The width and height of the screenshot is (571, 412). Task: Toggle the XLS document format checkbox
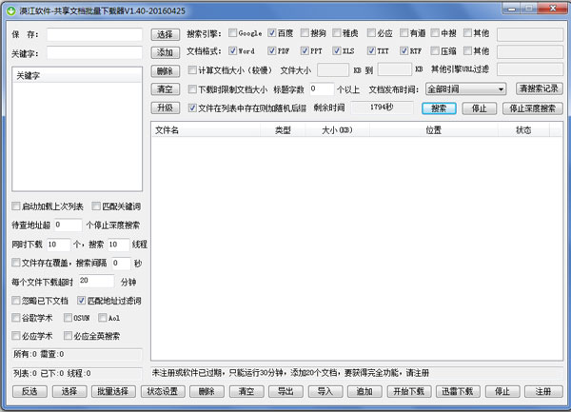click(337, 51)
